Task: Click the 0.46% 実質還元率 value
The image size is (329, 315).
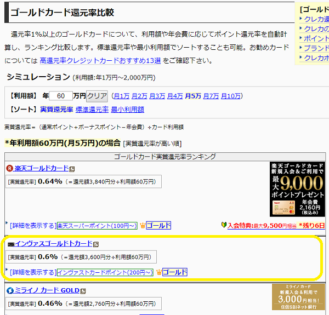Action: pyautogui.click(x=50, y=303)
